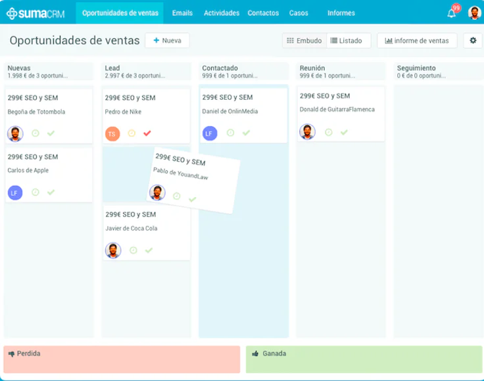Click red checkmark on Pedro de Nike card
484x381 pixels.
(x=147, y=133)
